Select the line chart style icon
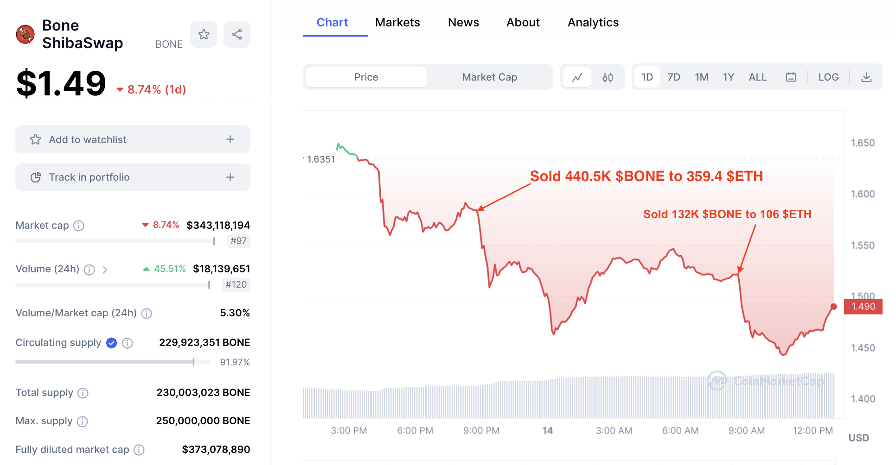 click(x=576, y=77)
